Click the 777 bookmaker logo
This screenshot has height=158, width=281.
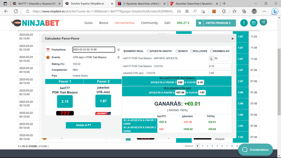coord(65,113)
